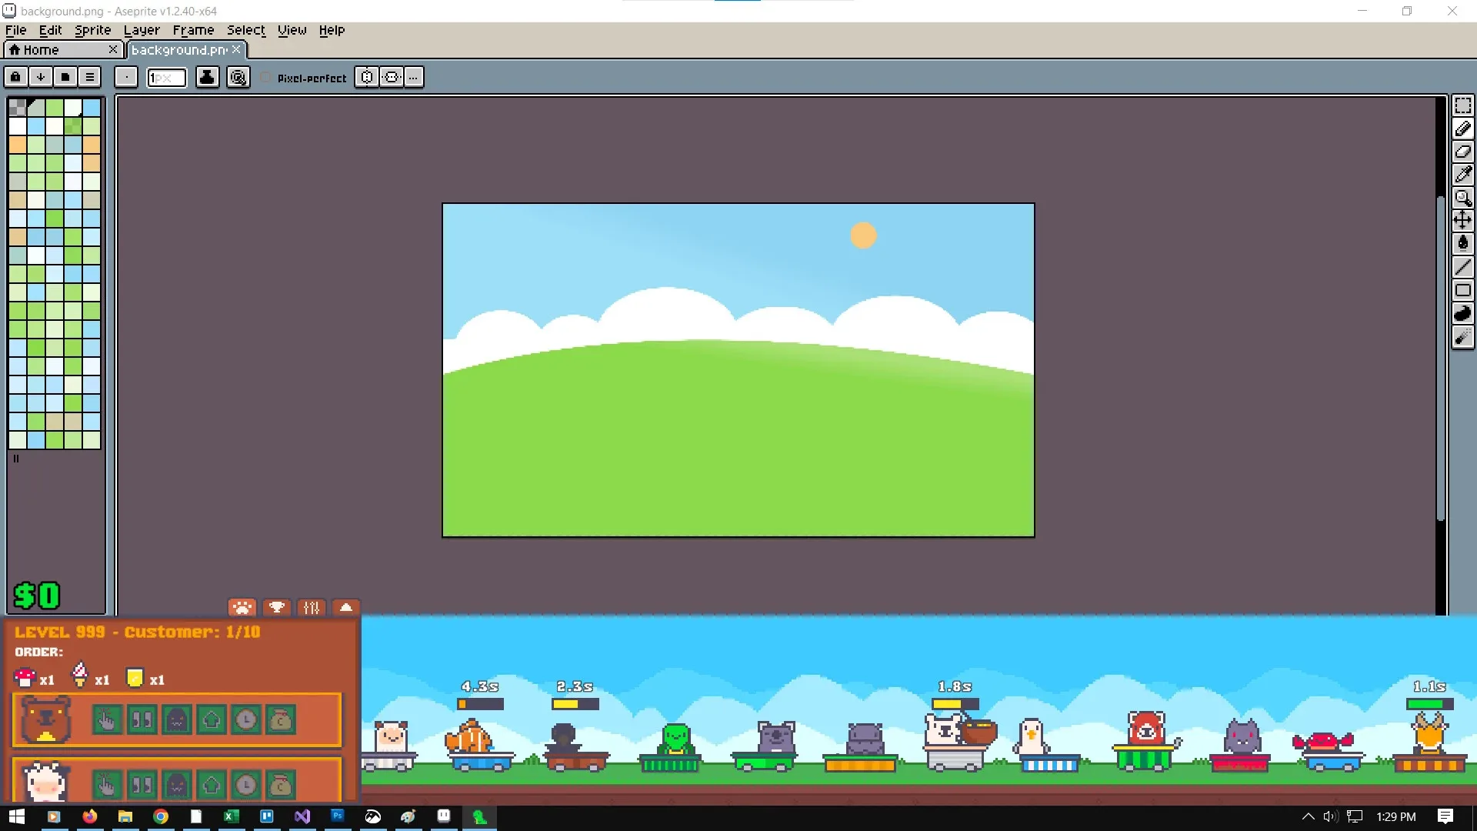
Task: Pick the orange swatch in palette
Action: pyautogui.click(x=18, y=145)
